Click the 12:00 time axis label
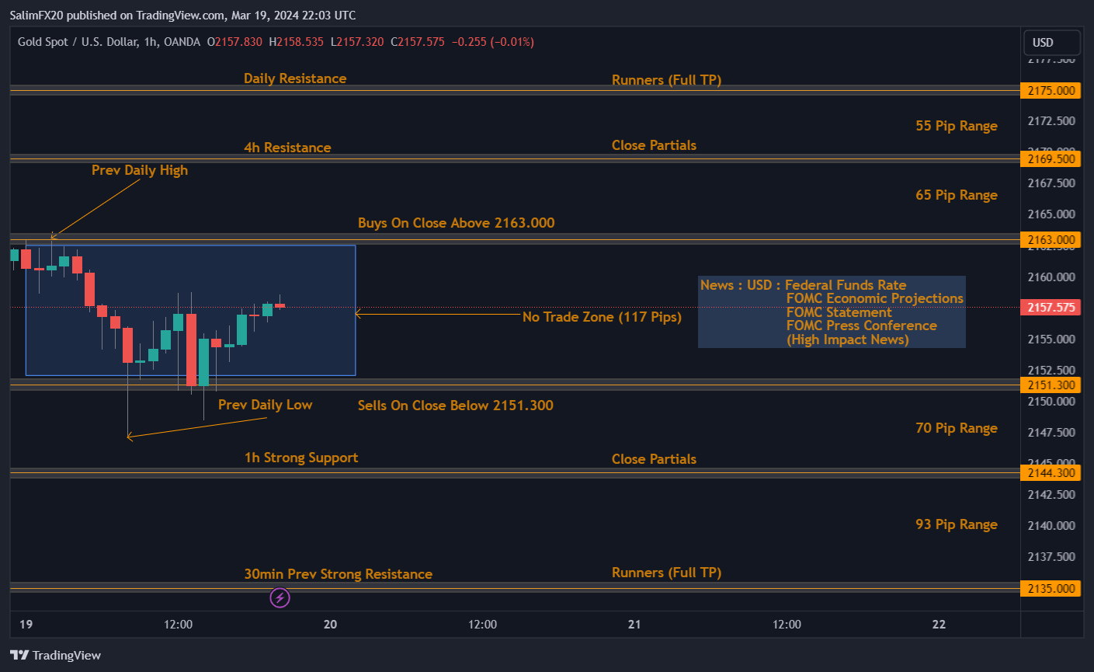Screen dimensions: 1094x672 tap(178, 624)
